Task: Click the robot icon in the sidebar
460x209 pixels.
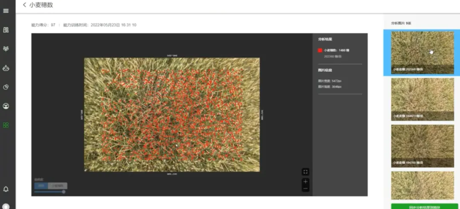Action: pos(6,68)
